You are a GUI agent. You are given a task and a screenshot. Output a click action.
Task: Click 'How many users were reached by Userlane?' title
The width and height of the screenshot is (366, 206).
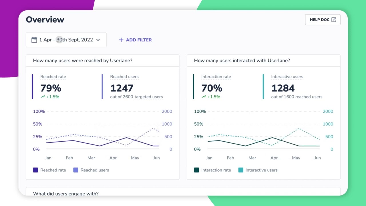[x=83, y=61]
